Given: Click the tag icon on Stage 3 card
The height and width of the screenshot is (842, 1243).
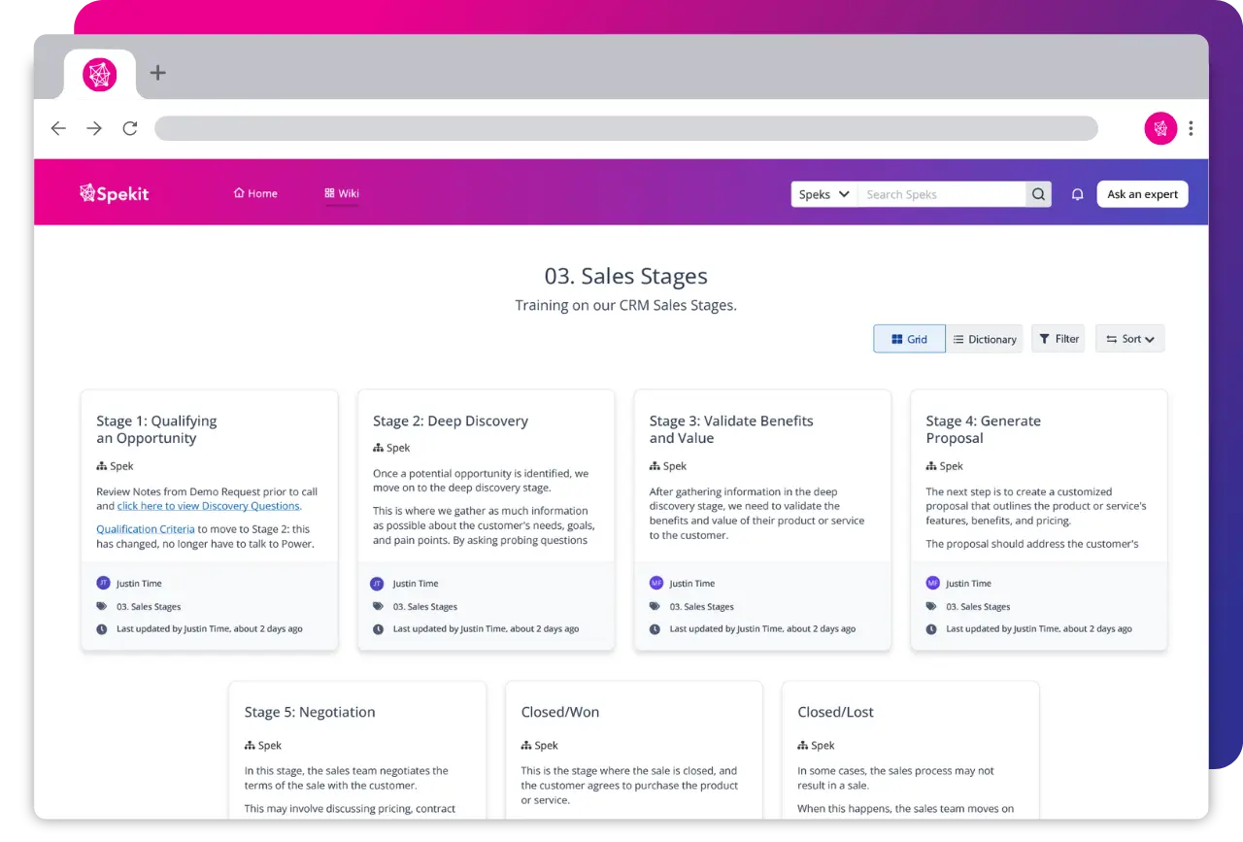Looking at the screenshot, I should tap(656, 606).
